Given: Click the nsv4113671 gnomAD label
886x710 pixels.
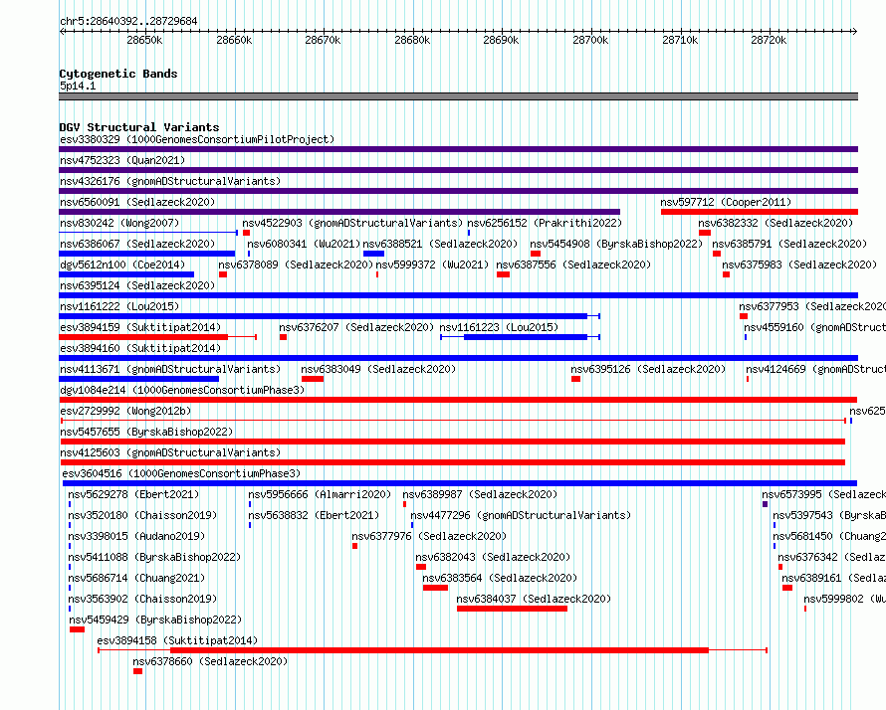Looking at the screenshot, I should [170, 369].
